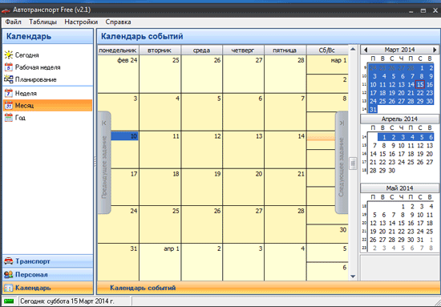This screenshot has height=307, width=441.
Task: Click the calendar vertical scrollbar thumb
Action: point(353,164)
